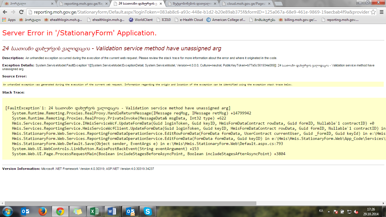This screenshot has width=386, height=217.
Task: Open Firefox from the taskbar
Action: click(43, 211)
